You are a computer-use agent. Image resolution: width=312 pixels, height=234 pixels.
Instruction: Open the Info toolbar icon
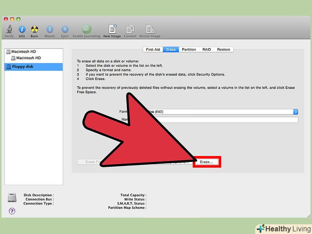tap(22, 29)
